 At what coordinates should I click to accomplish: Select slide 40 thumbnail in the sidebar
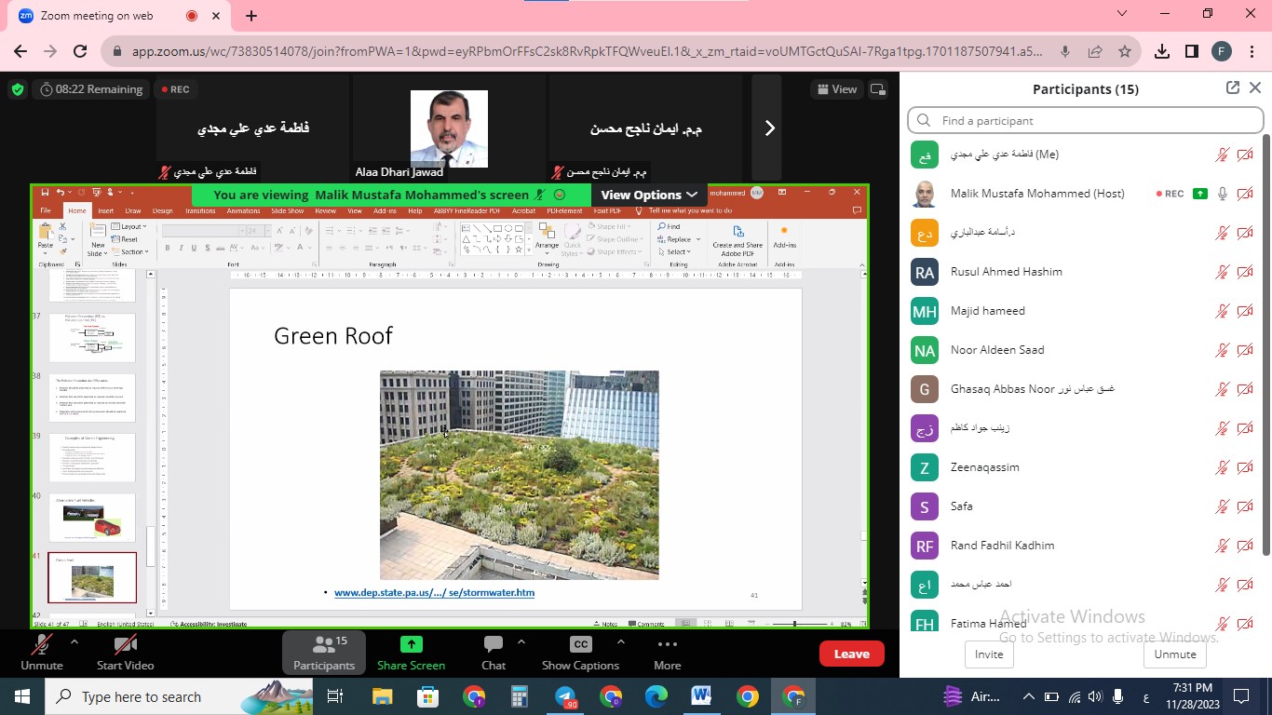(91, 518)
